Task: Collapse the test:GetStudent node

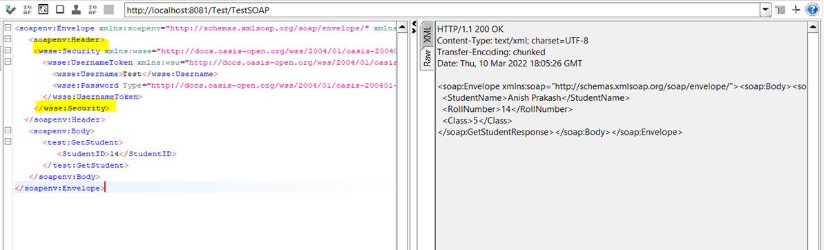Action: [7, 142]
